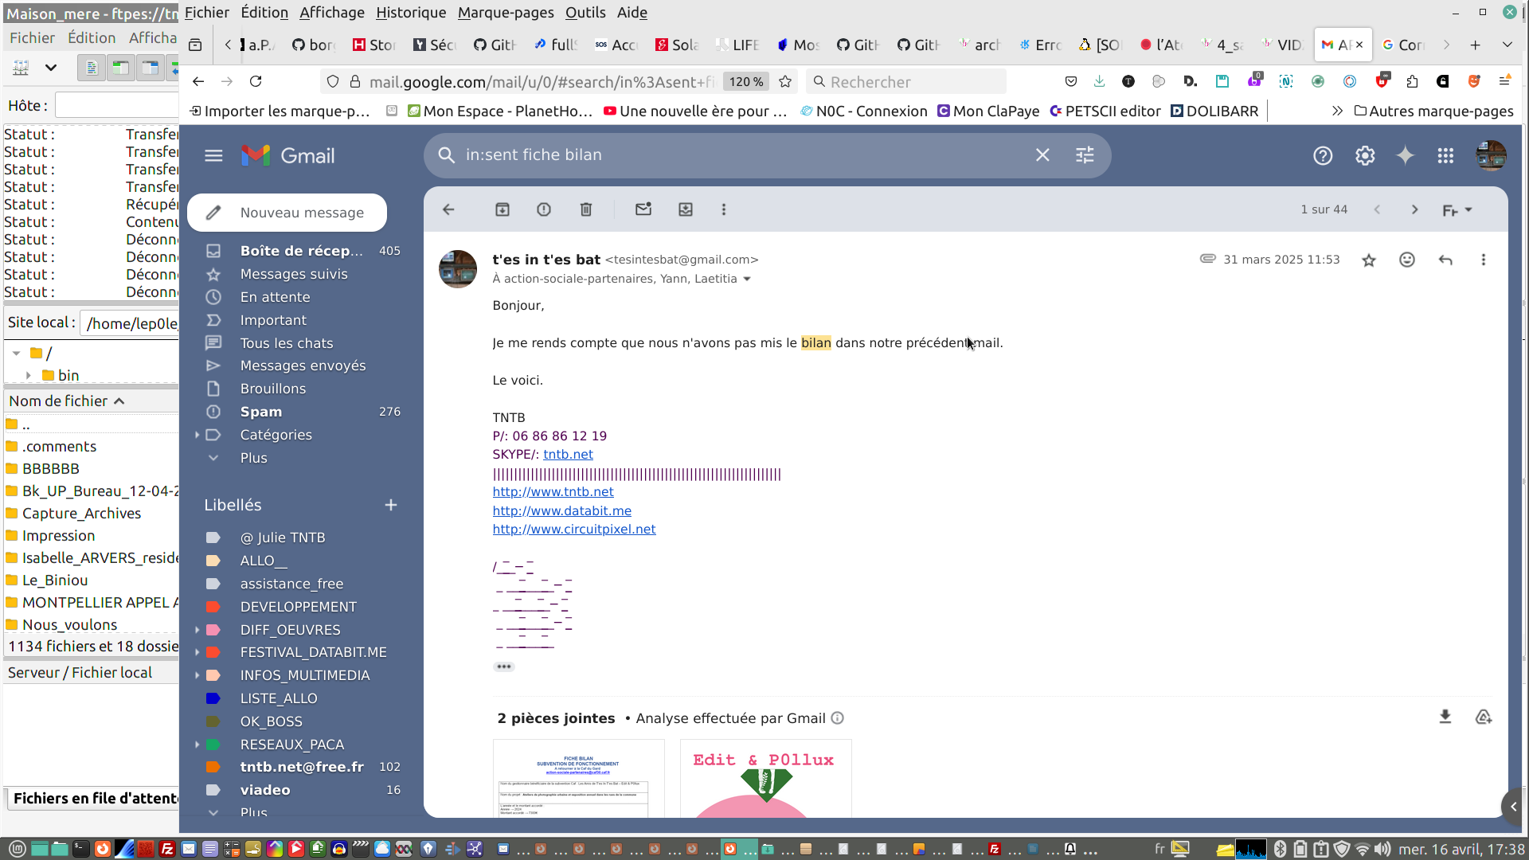Viewport: 1529px width, 860px height.
Task: Open Gmail search filter options
Action: [x=1085, y=155]
